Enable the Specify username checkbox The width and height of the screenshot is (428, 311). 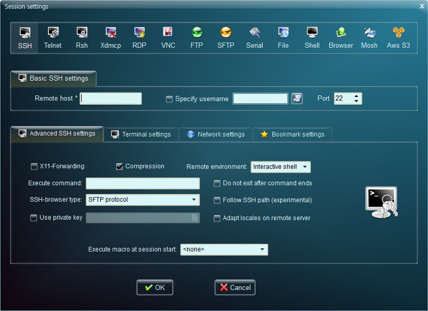coord(169,99)
